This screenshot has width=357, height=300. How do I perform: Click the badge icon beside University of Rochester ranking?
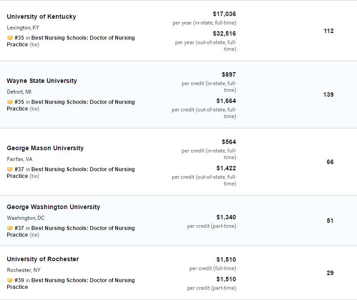click(x=10, y=280)
